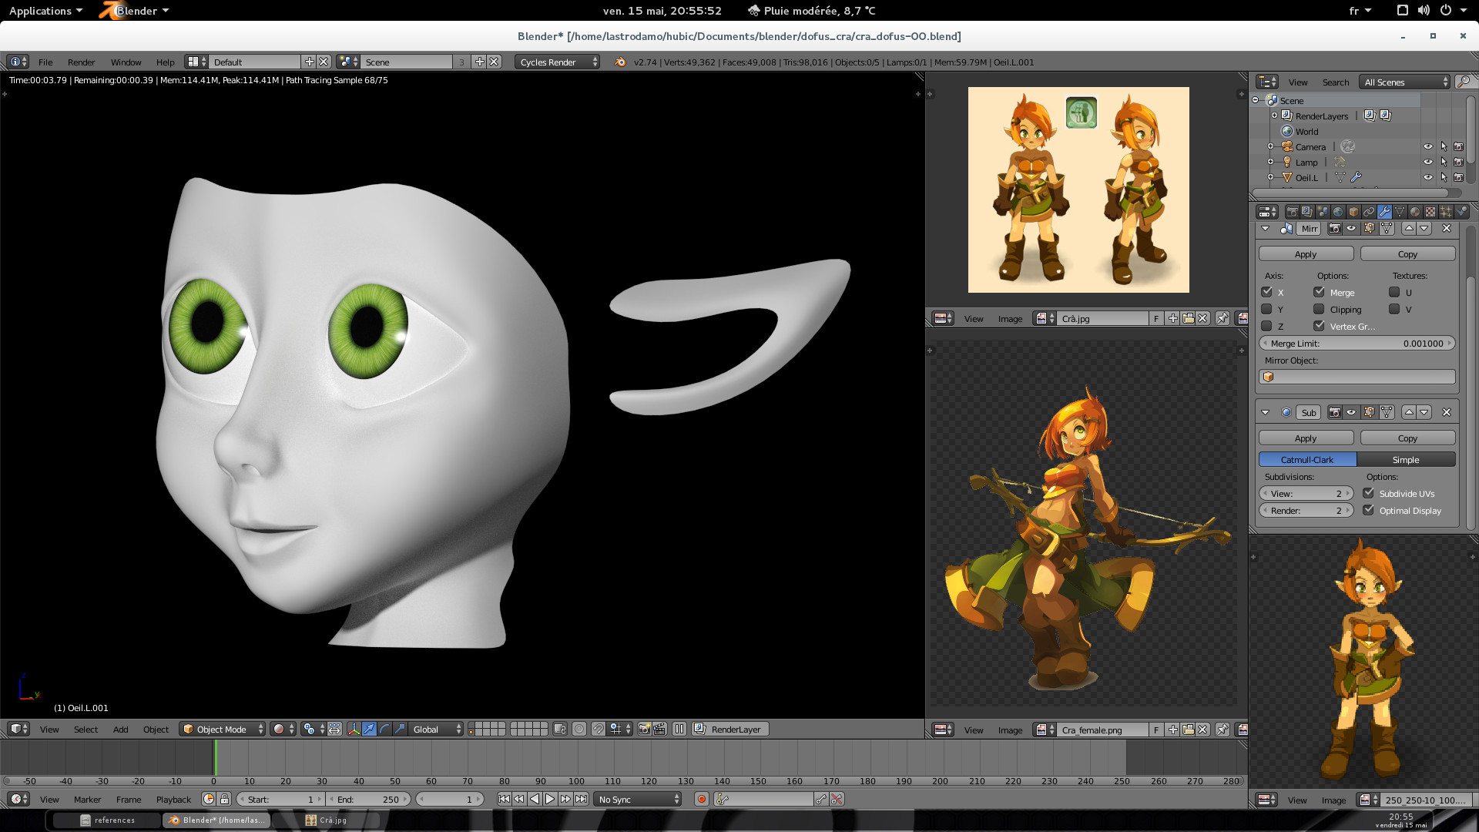This screenshot has height=832, width=1479.
Task: Hide Camera in viewport via eye icon
Action: (1427, 146)
